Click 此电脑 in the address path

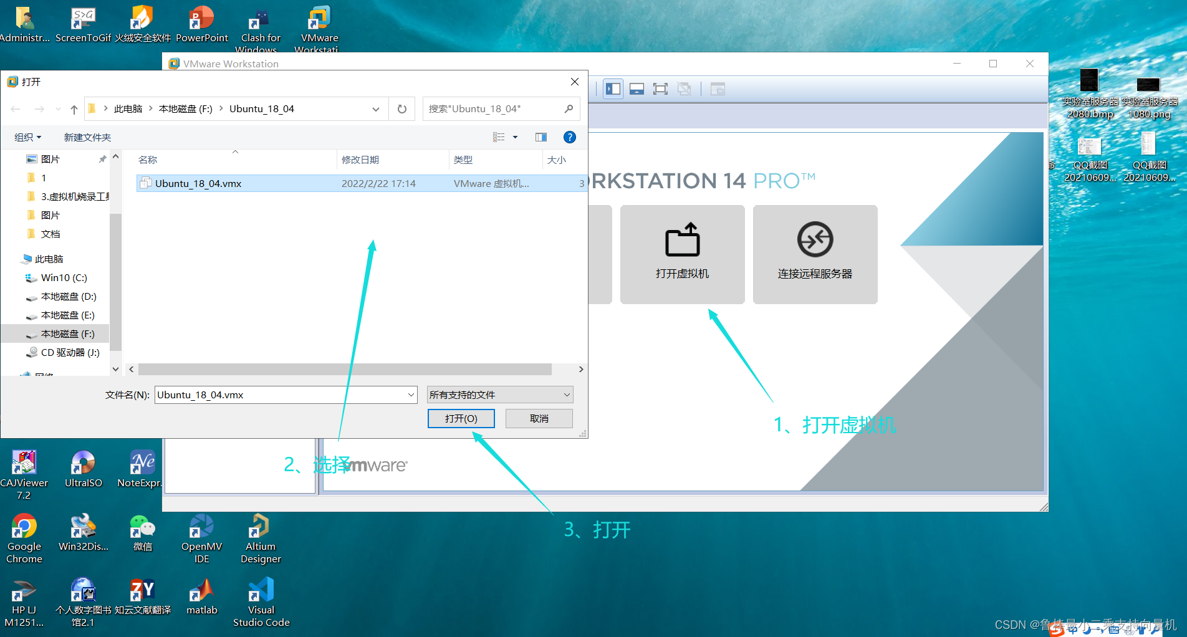coord(128,108)
